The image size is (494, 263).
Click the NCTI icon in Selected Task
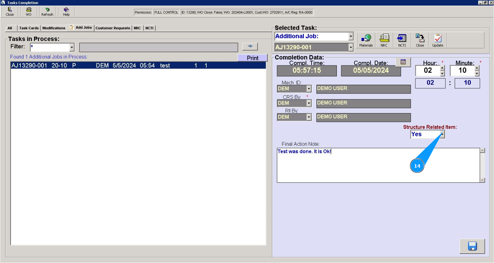click(402, 40)
